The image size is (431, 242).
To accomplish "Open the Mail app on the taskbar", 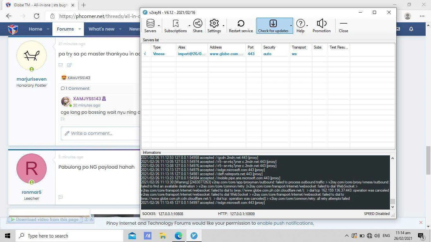I will click(132, 236).
